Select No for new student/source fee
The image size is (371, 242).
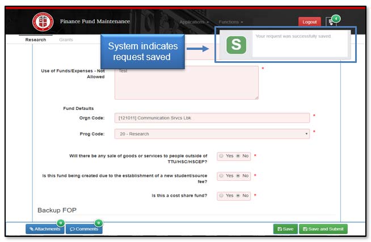coord(238,176)
